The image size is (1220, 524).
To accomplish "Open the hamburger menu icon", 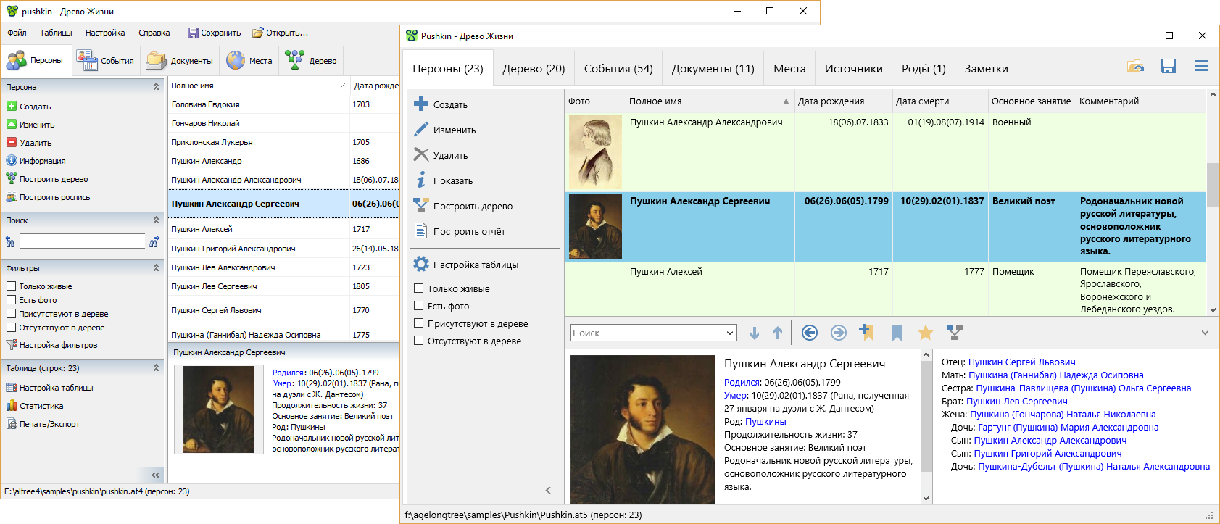I will tap(1201, 67).
